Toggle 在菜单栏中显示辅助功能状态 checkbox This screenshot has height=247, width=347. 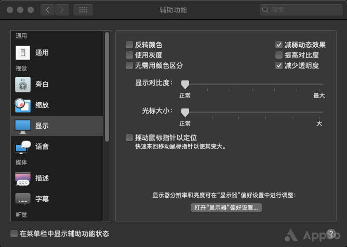(14, 234)
